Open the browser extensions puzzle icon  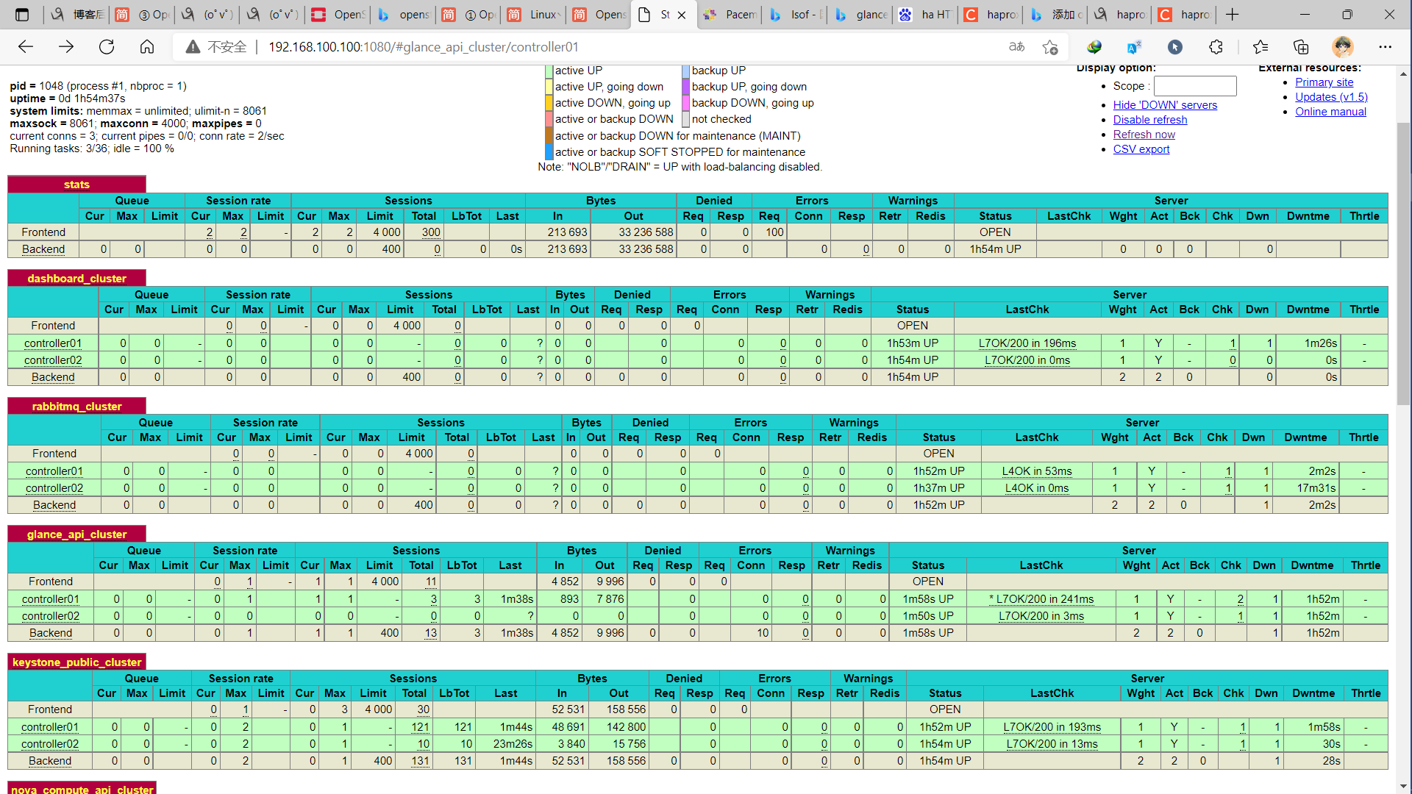(1216, 47)
